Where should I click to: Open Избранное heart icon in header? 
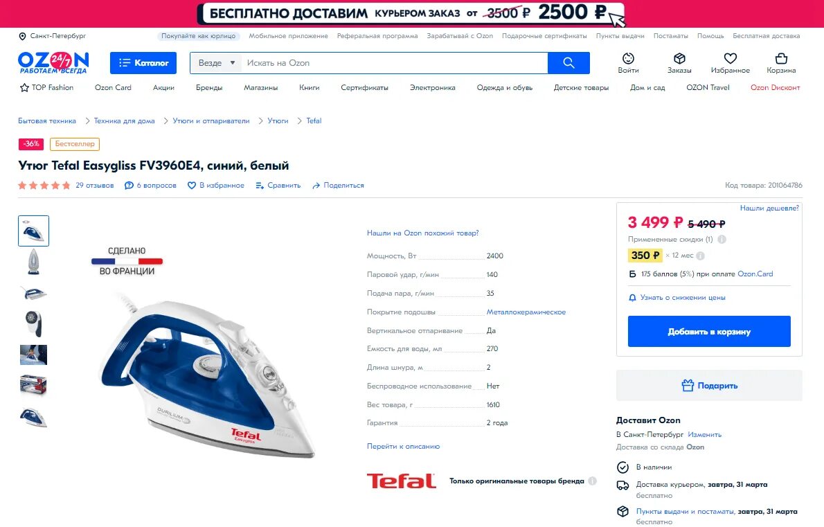point(730,58)
